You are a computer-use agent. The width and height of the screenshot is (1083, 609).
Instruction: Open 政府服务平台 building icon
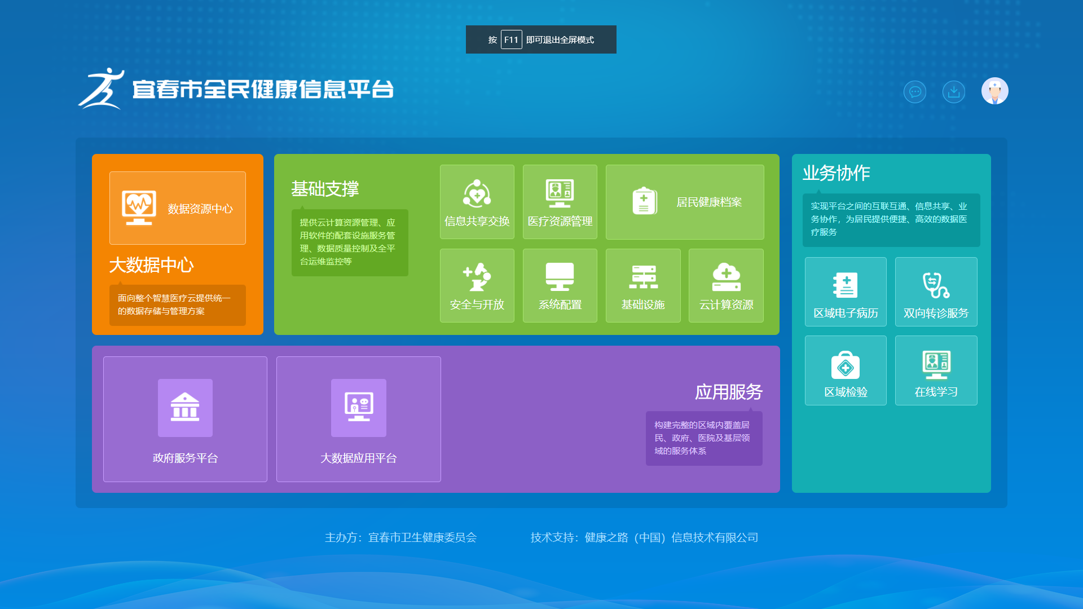point(185,408)
